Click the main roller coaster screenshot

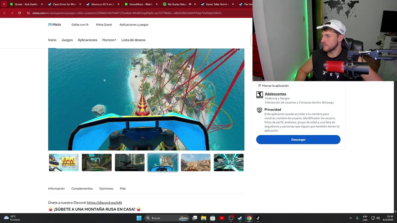click(x=146, y=99)
